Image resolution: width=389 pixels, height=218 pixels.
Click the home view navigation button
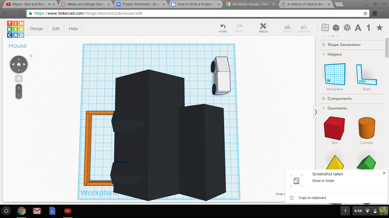[x=19, y=64]
